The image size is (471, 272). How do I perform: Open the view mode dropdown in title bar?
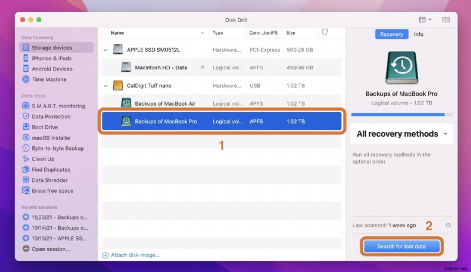tap(425, 20)
